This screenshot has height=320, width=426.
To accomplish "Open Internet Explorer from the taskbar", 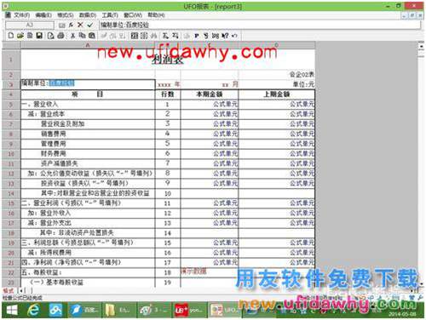I will pyautogui.click(x=33, y=310).
